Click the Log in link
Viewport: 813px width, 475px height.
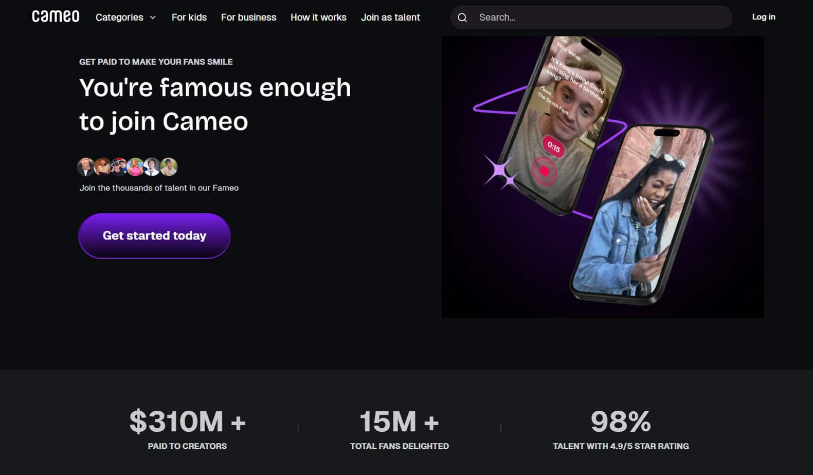coord(763,17)
